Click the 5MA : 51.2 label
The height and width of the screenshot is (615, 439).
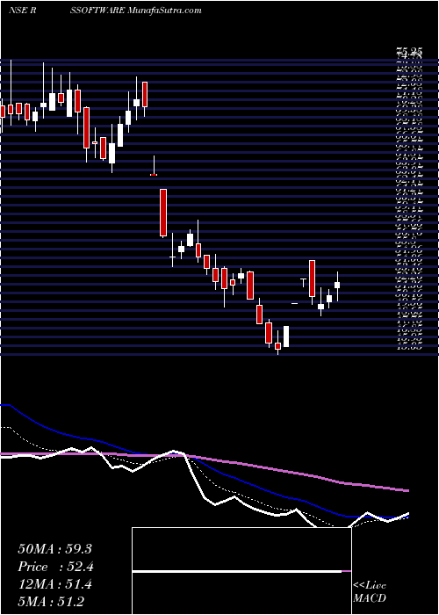[51, 602]
